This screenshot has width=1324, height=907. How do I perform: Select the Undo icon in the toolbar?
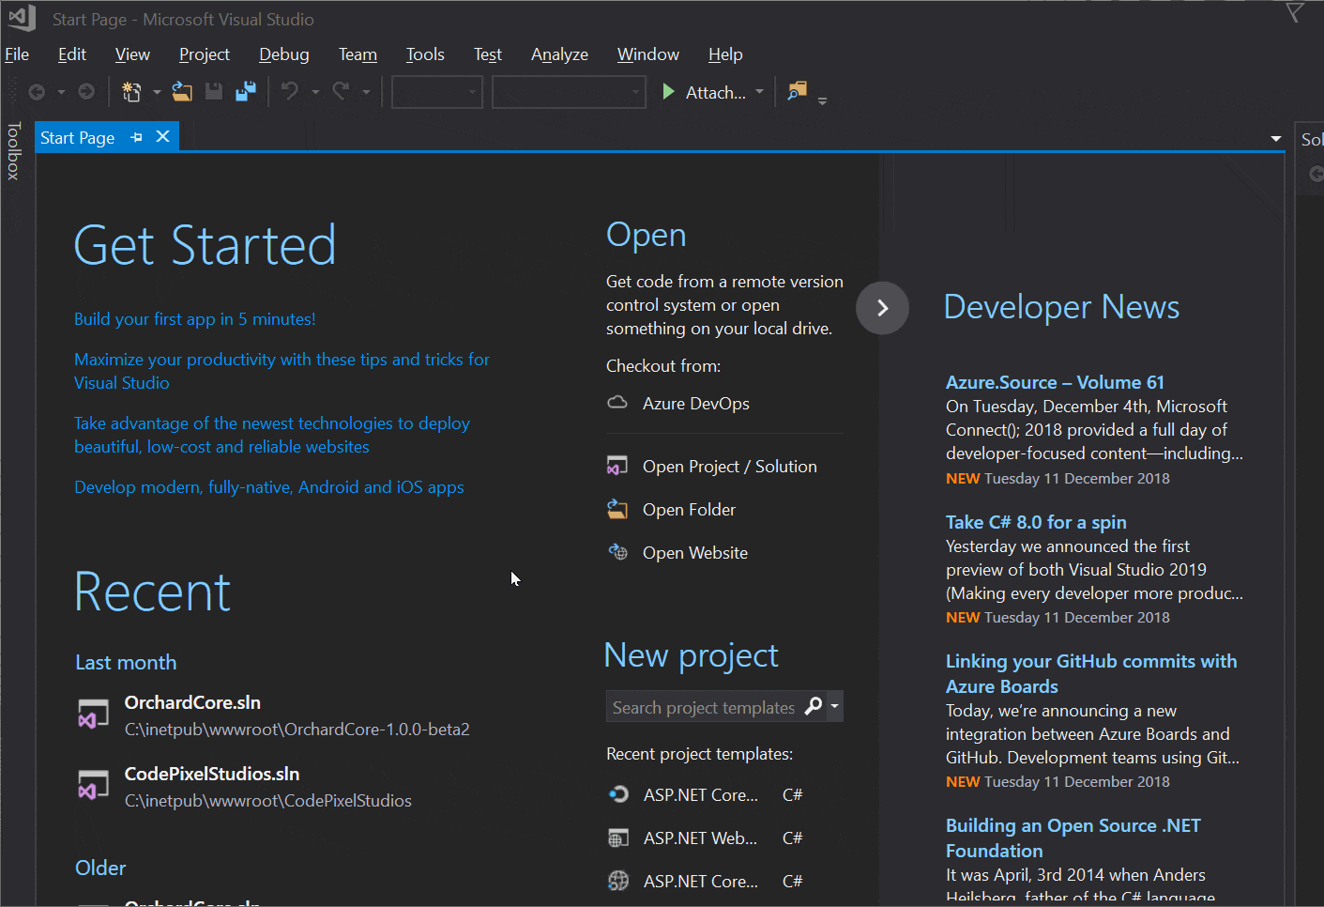click(290, 91)
